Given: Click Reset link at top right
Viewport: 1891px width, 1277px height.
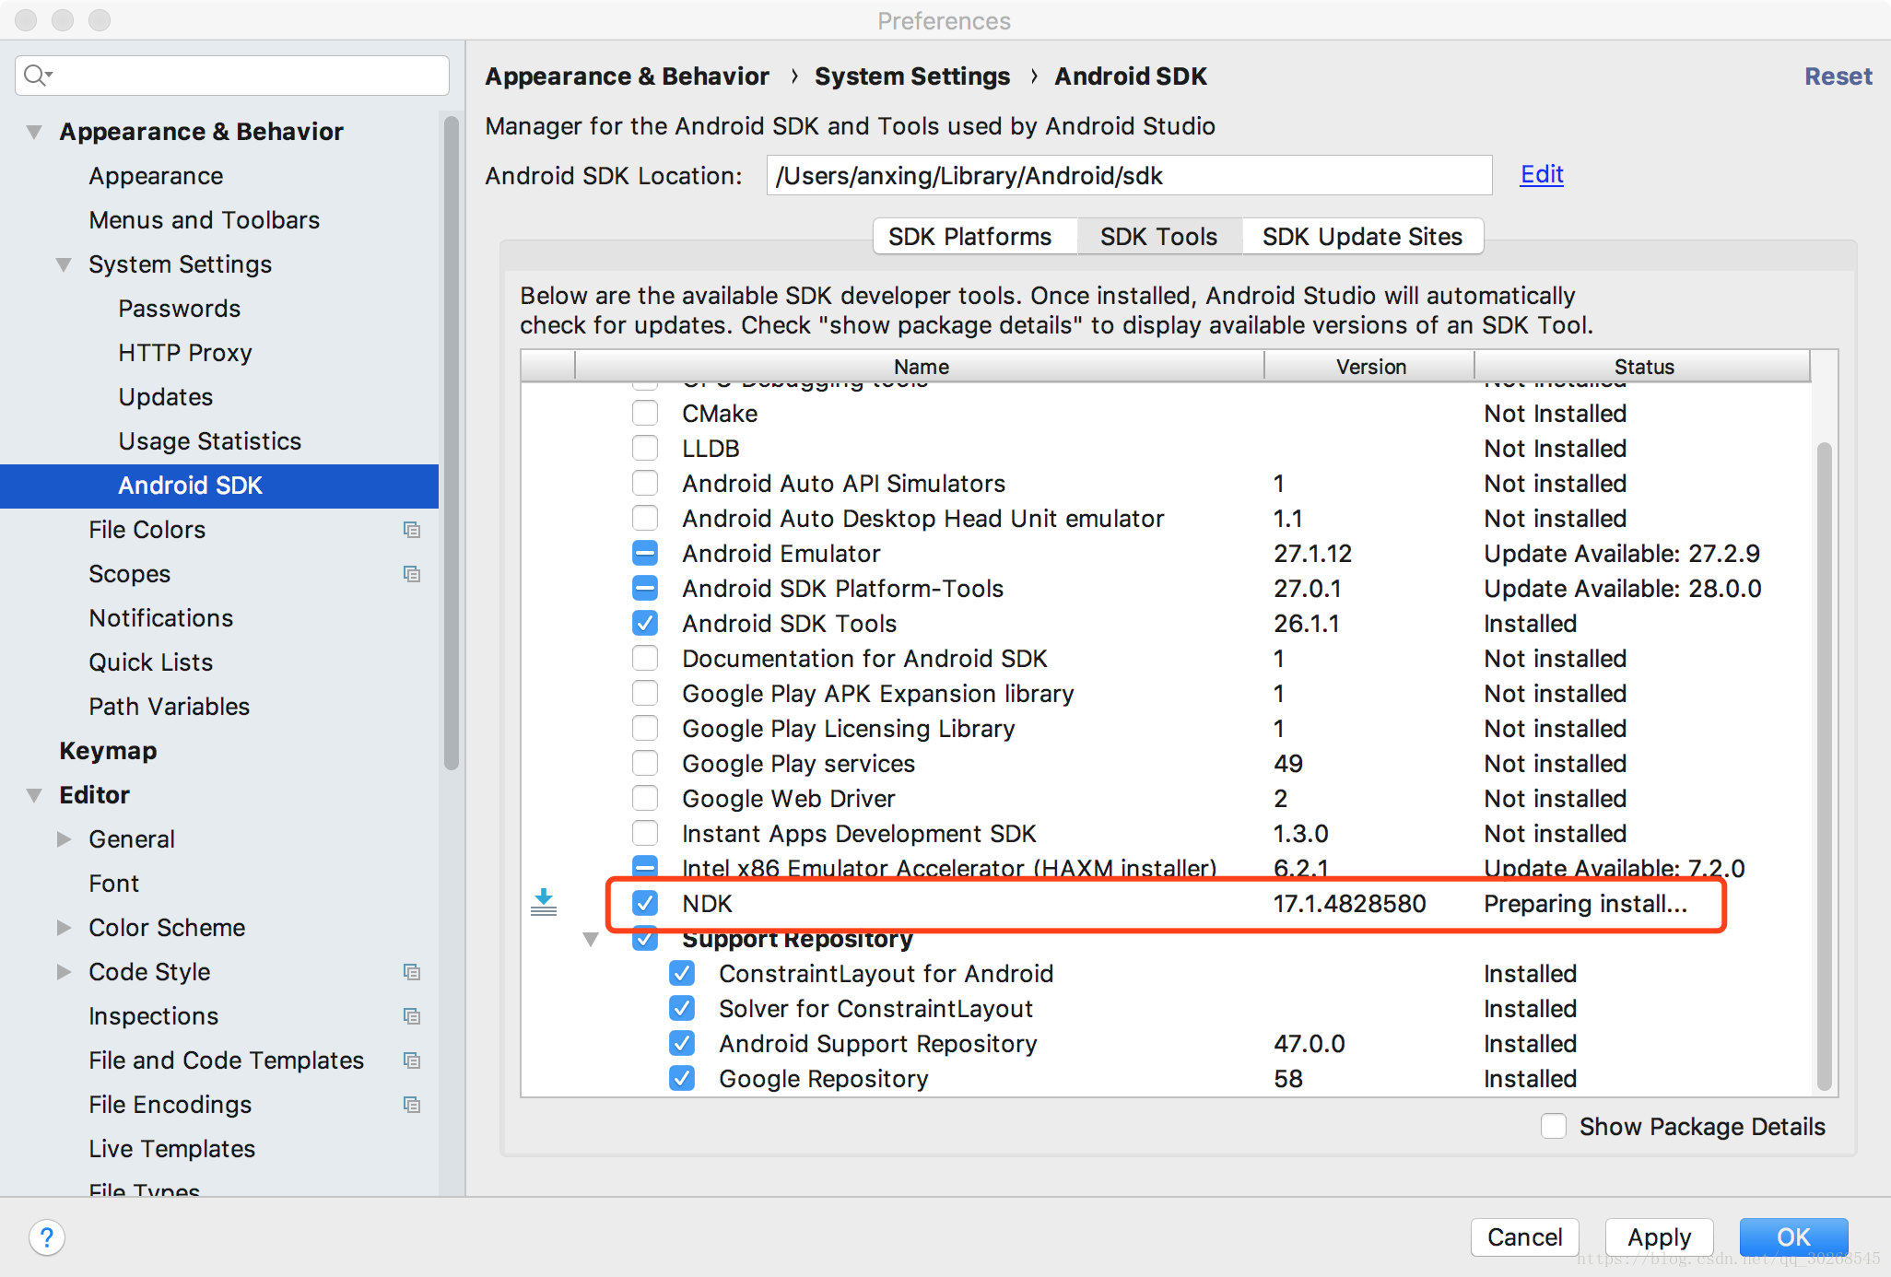Looking at the screenshot, I should tap(1838, 76).
